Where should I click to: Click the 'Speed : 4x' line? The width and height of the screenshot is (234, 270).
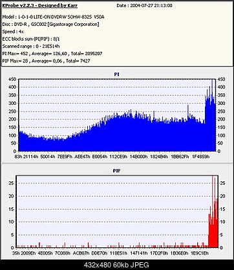[x=13, y=32]
